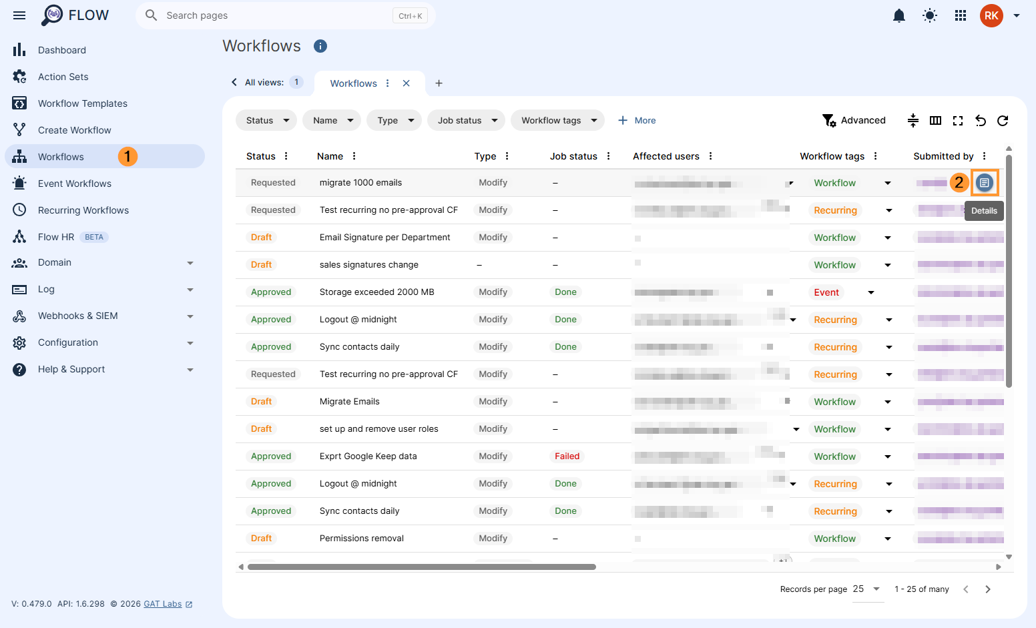Open the apps grid launcher
This screenshot has width=1036, height=628.
tap(961, 15)
